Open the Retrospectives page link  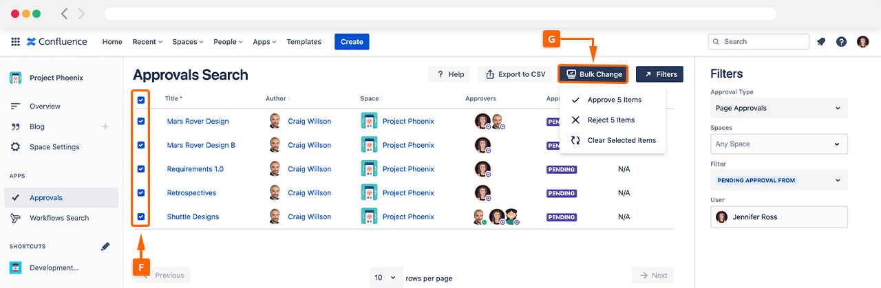coord(191,193)
